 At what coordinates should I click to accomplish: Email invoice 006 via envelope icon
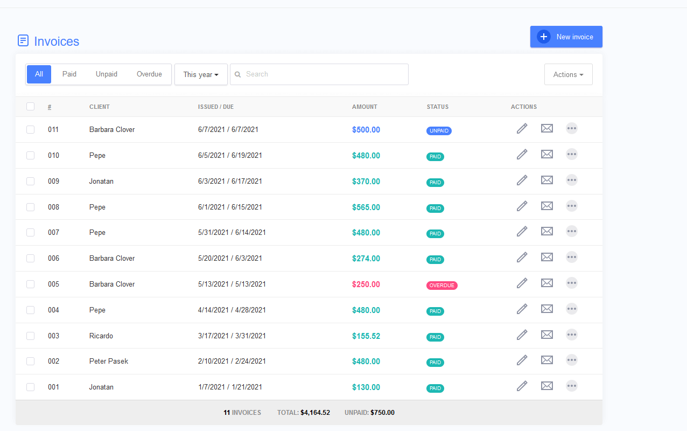[x=547, y=257]
